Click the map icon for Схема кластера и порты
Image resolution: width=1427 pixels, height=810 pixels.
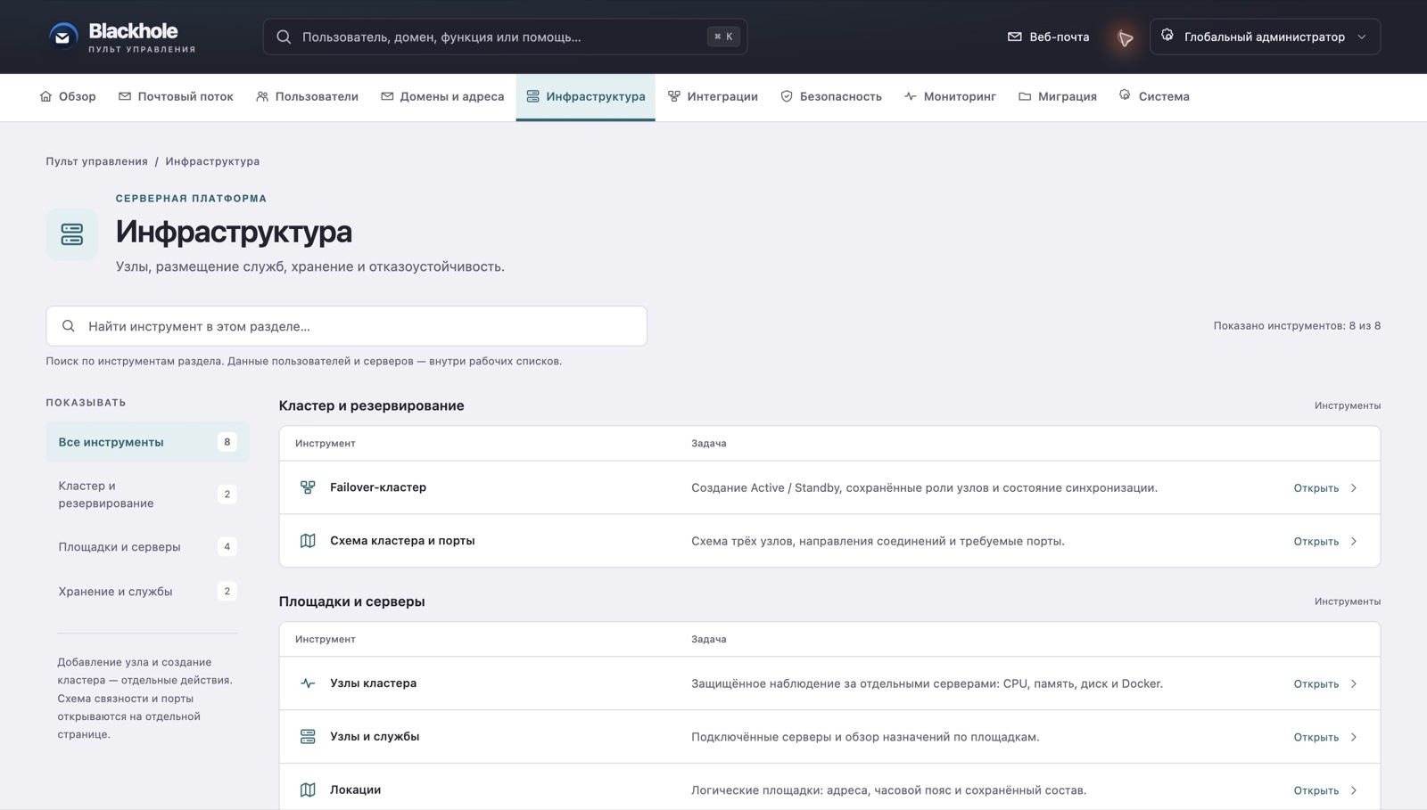tap(308, 541)
